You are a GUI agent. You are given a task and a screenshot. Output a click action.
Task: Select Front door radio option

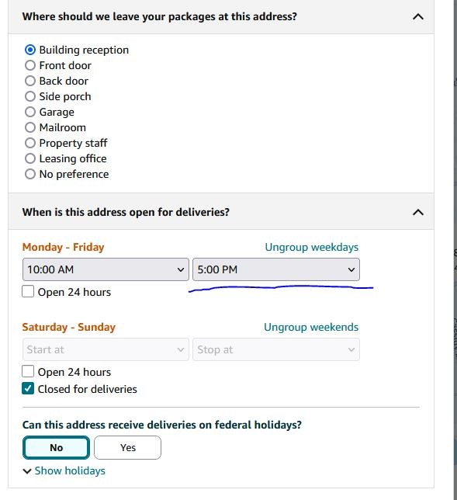click(30, 65)
